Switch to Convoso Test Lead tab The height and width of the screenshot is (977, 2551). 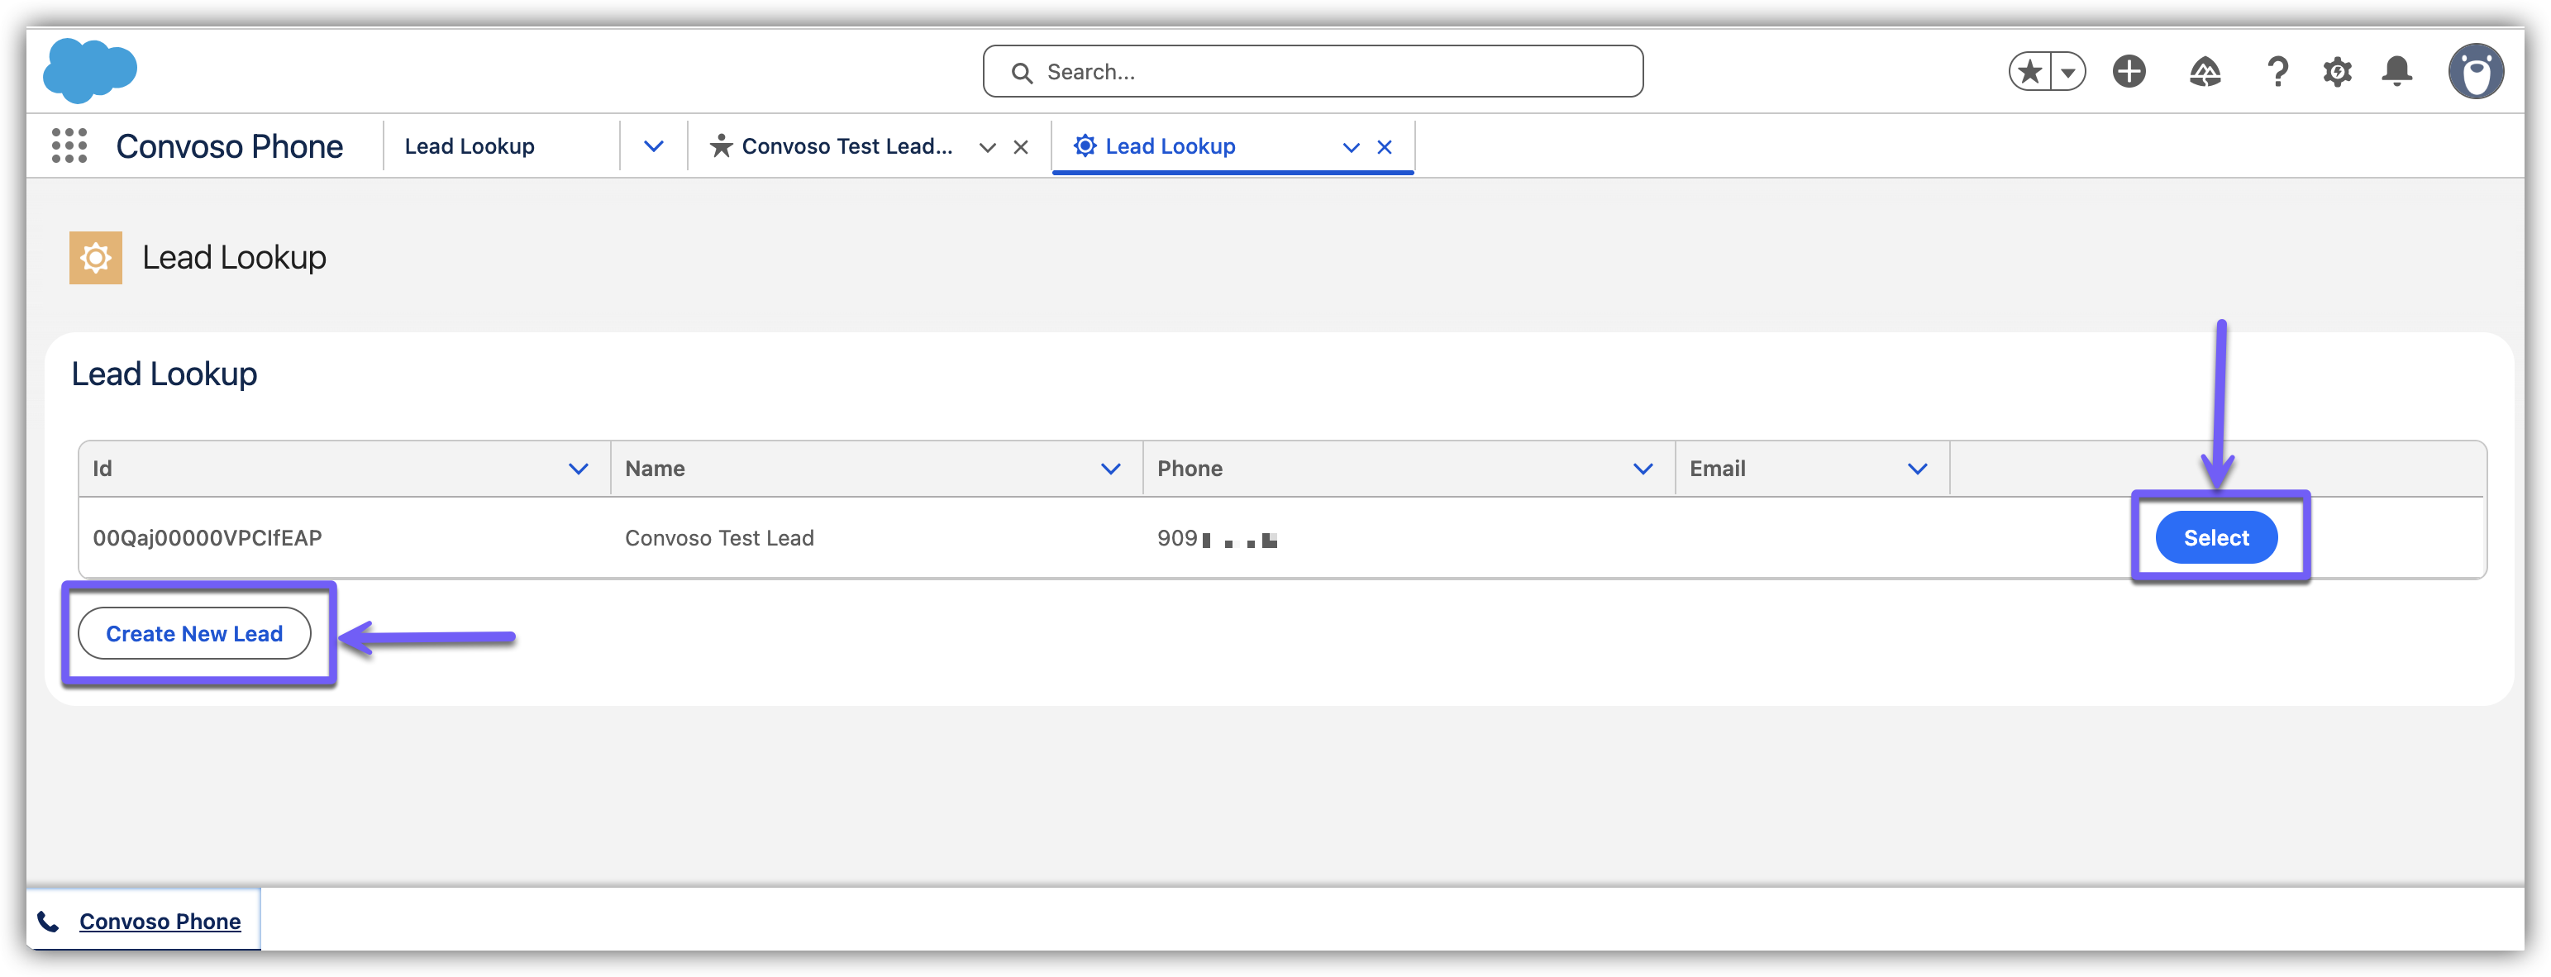click(x=846, y=146)
